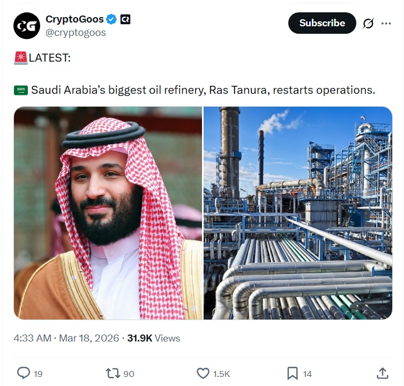
Task: Open the CryptoGoos display name link
Action: 74,19
